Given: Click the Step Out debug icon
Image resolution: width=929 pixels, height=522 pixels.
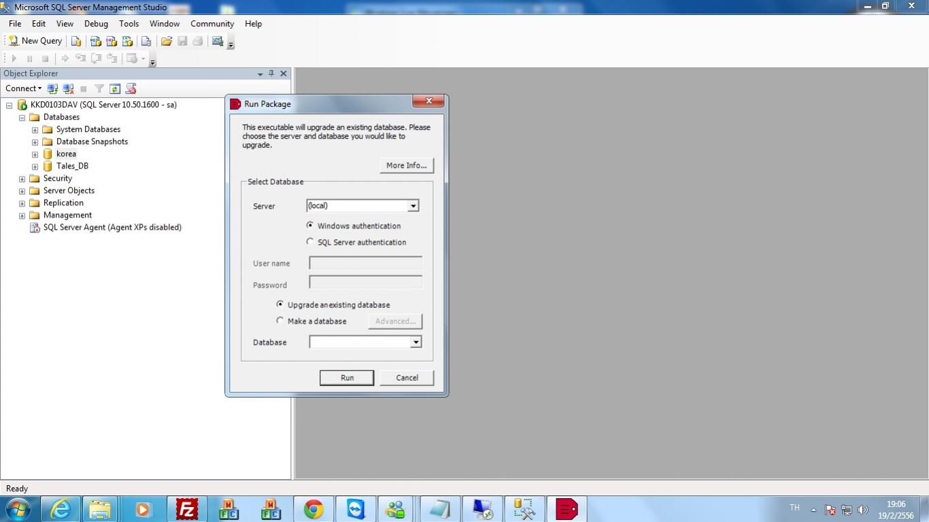Looking at the screenshot, I should [x=112, y=58].
